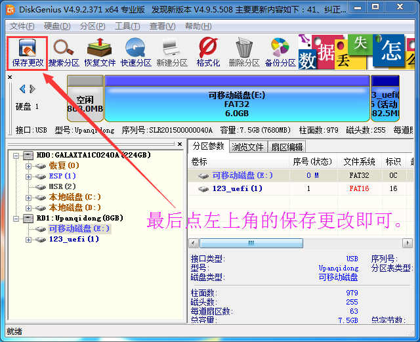Image resolution: width=420 pixels, height=342 pixels.
Task: Open the 搜索分区 search partition tool
Action: 64,53
